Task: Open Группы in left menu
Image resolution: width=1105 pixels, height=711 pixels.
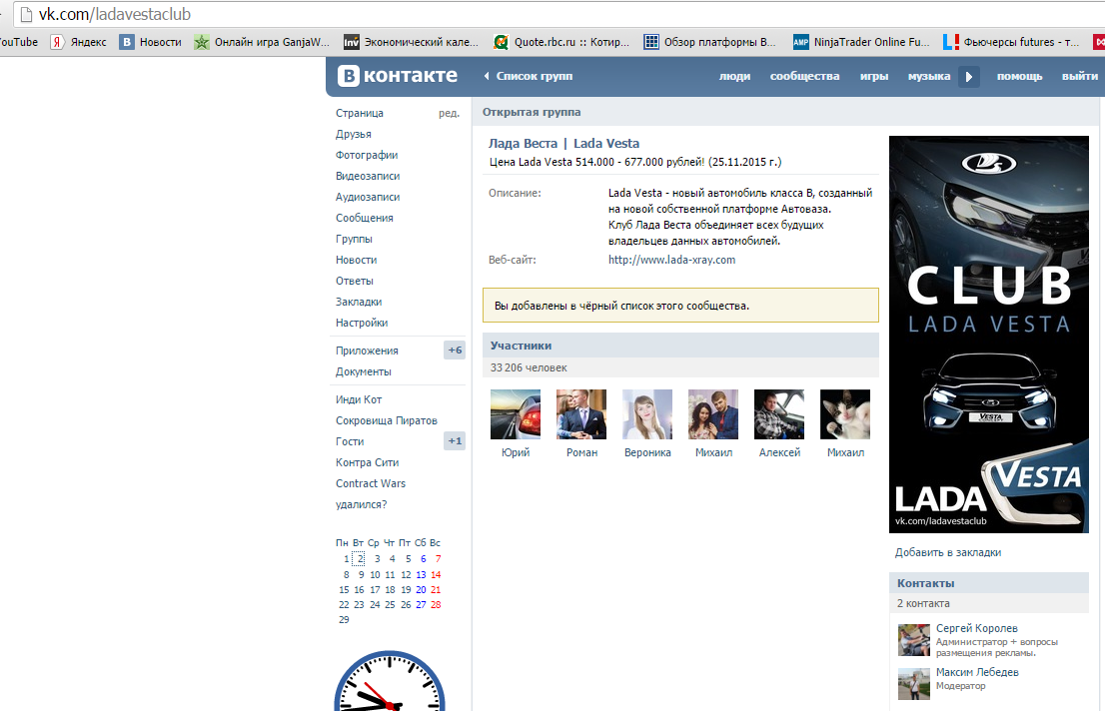Action: coord(354,239)
